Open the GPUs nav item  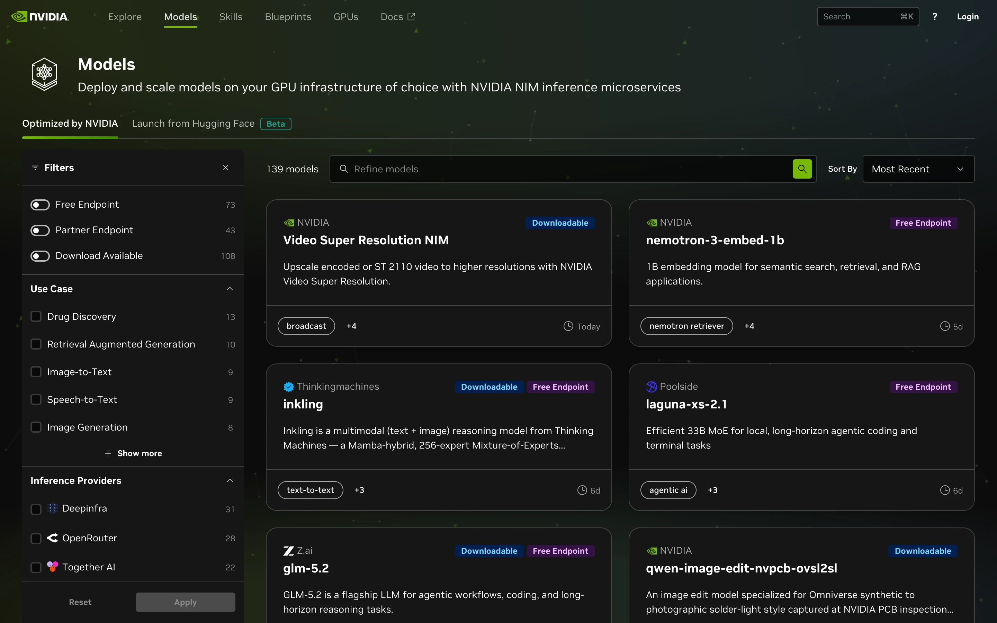[345, 17]
